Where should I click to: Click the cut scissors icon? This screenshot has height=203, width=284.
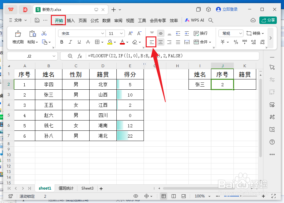[44, 33]
